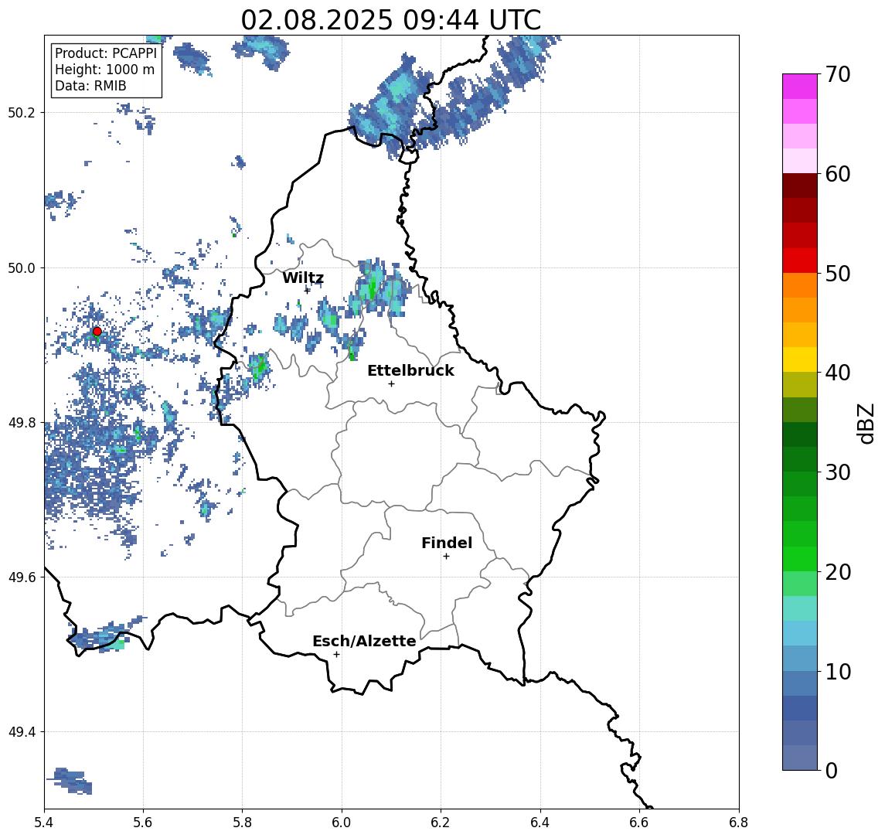Click the latitude tick label 49.8
885x838 pixels.
point(21,422)
